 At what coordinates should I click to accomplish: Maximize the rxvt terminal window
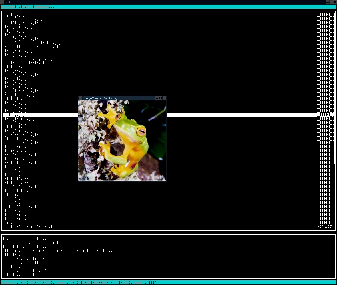click(331, 2)
